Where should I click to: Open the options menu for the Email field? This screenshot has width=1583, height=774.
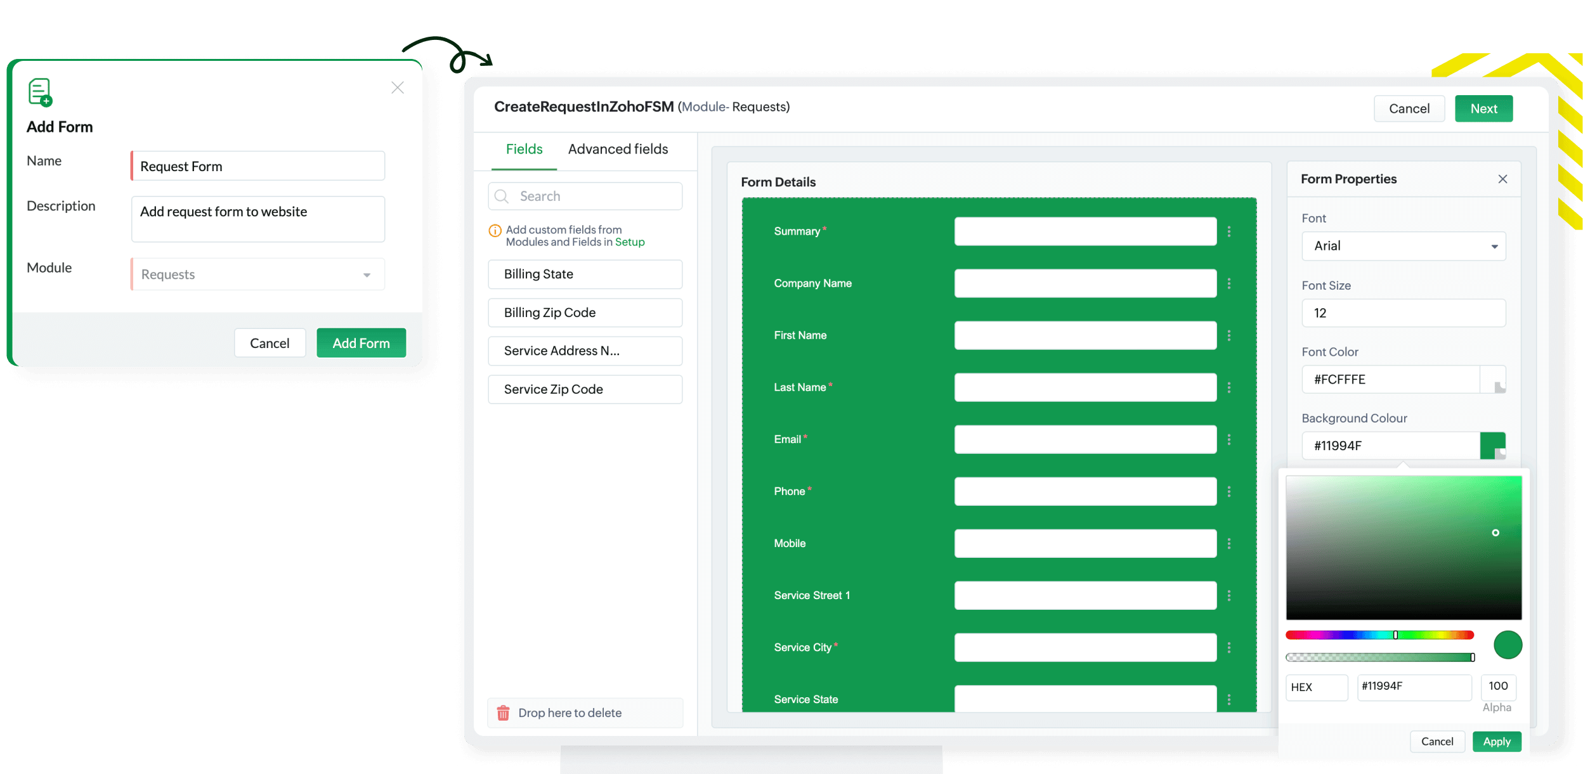tap(1229, 439)
